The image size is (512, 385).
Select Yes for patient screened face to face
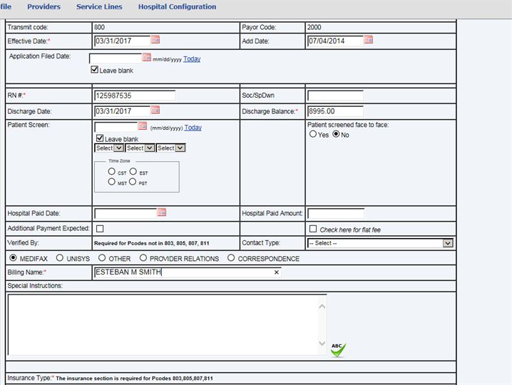coord(313,134)
